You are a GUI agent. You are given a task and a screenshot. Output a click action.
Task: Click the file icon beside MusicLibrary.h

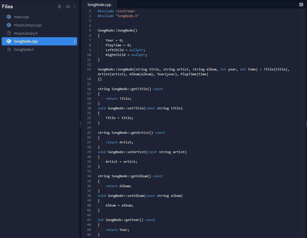coord(9,33)
